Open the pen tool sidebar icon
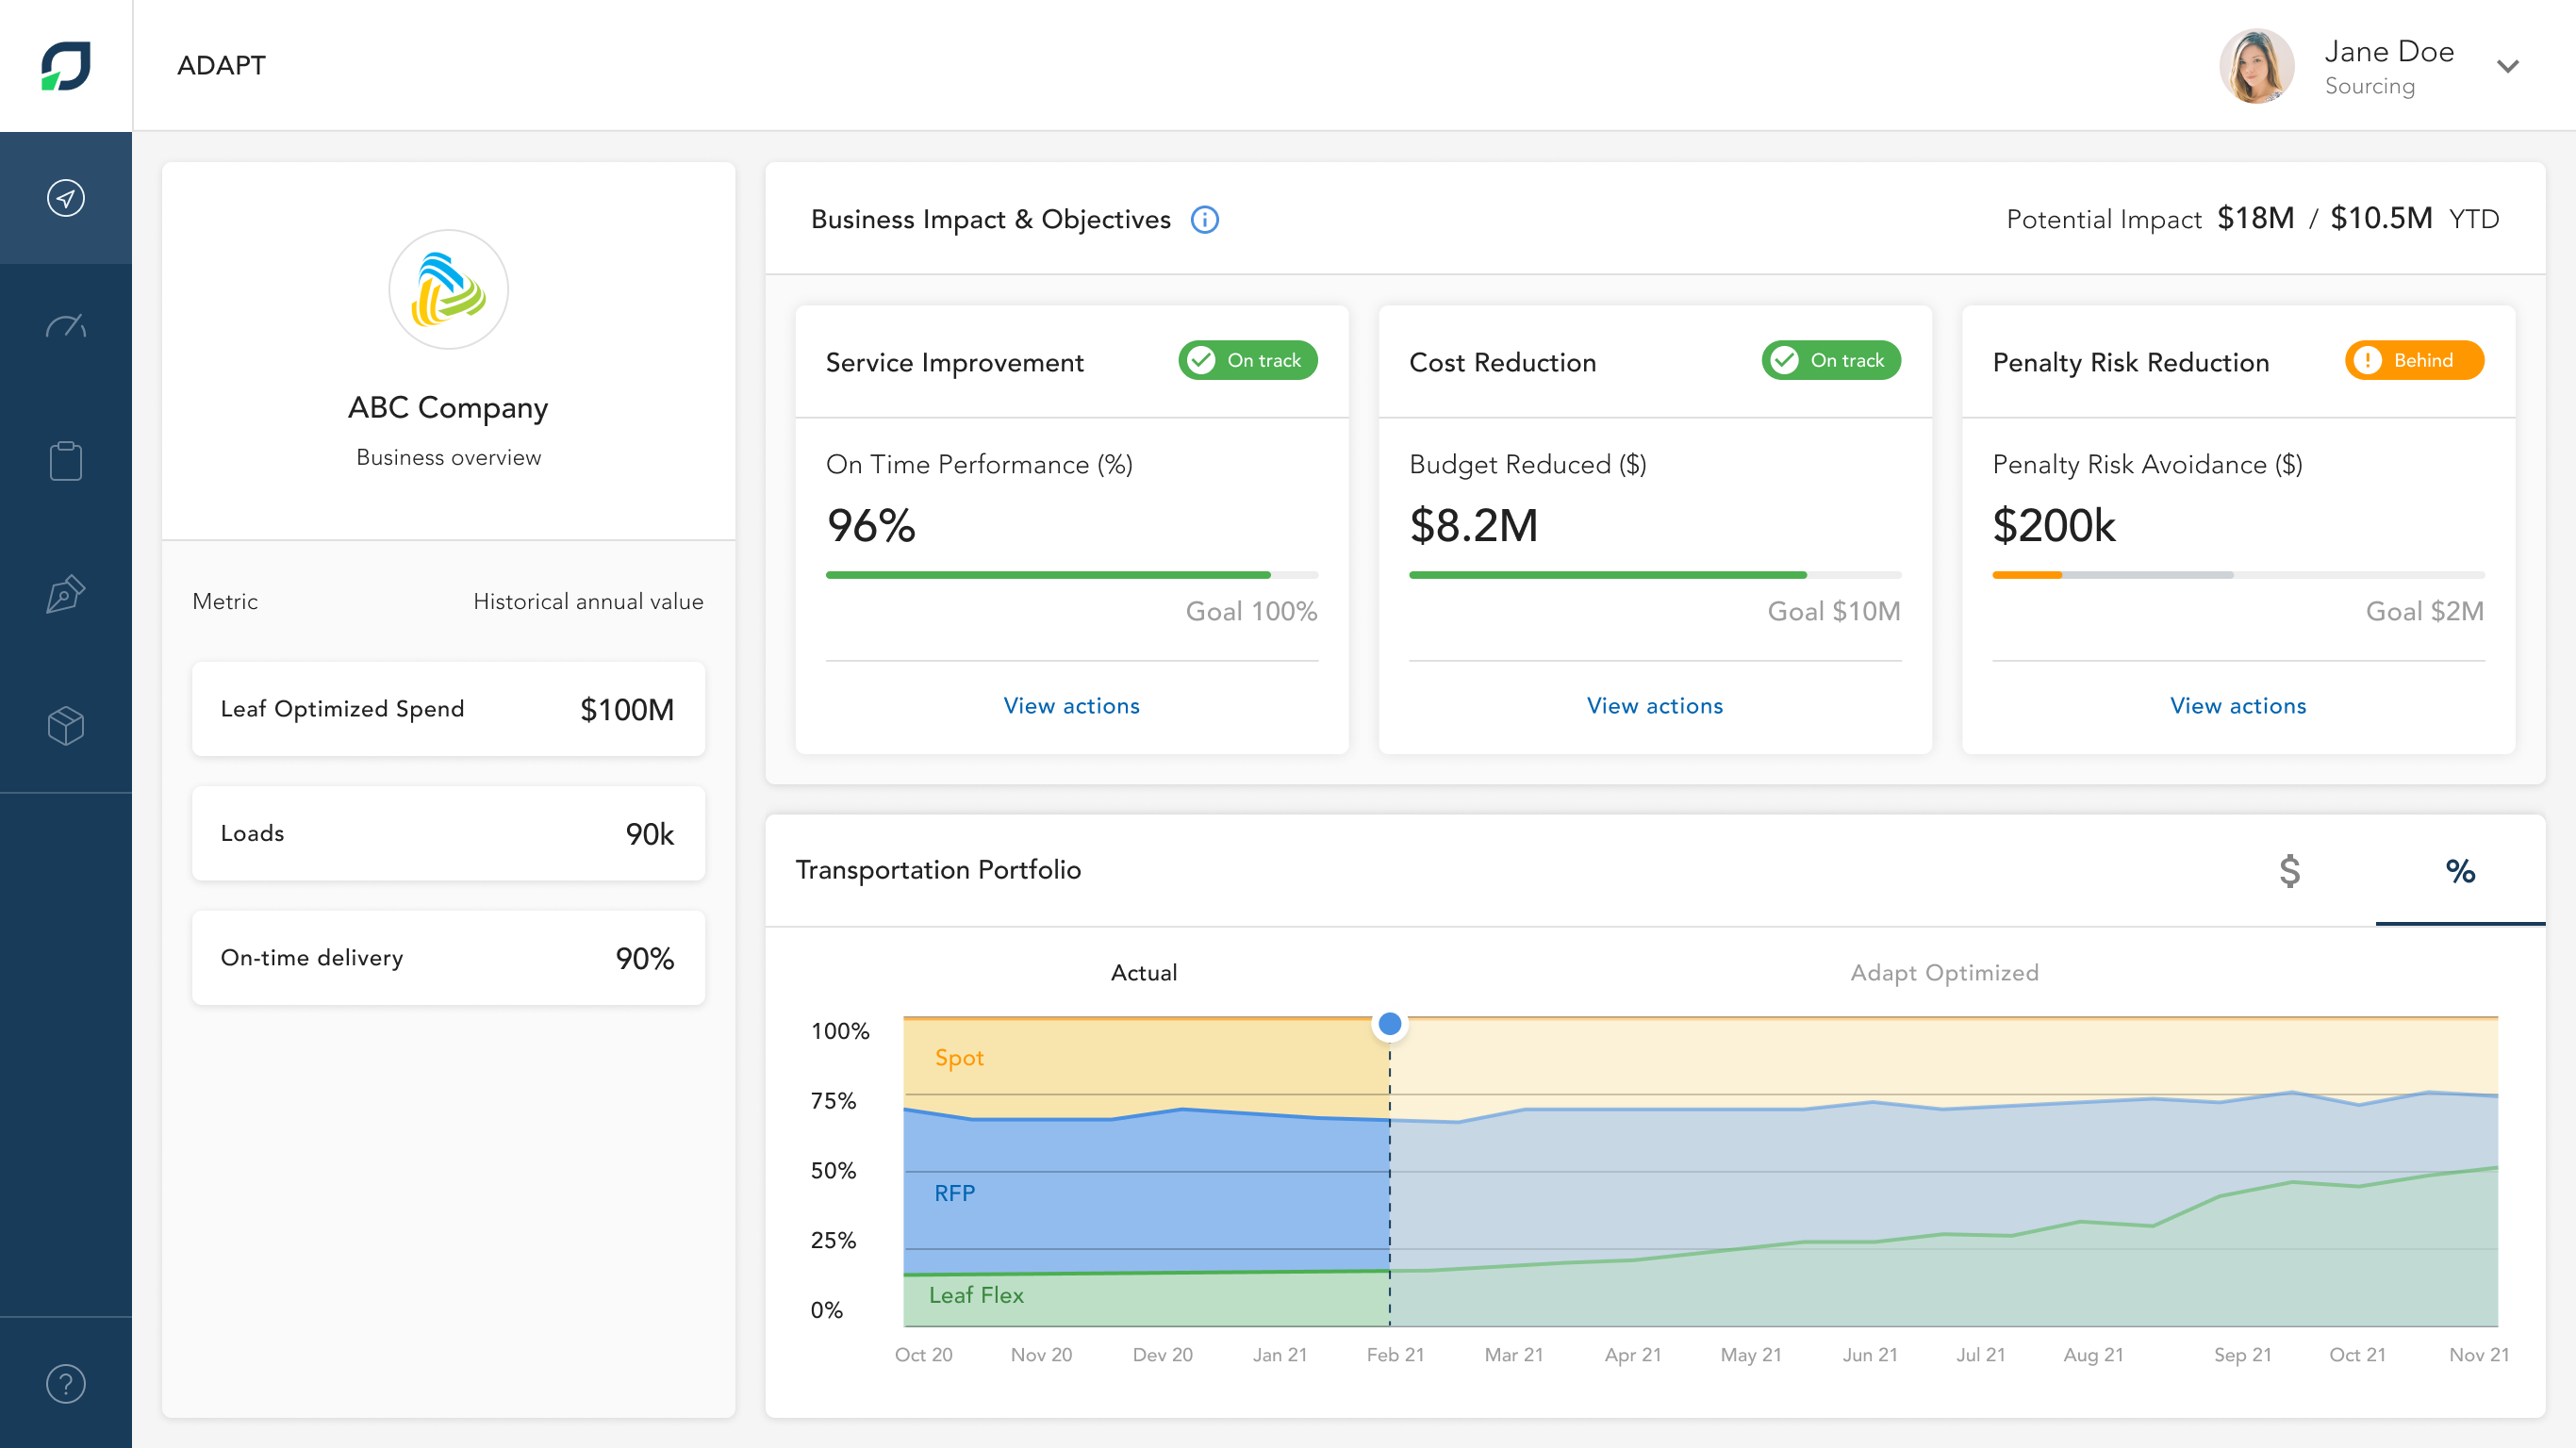 click(x=66, y=593)
